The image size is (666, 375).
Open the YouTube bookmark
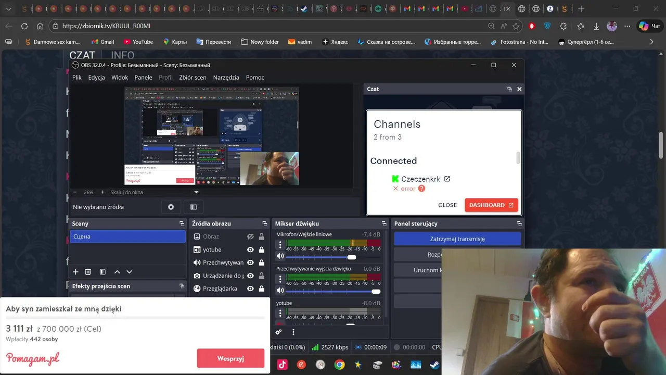click(x=138, y=42)
